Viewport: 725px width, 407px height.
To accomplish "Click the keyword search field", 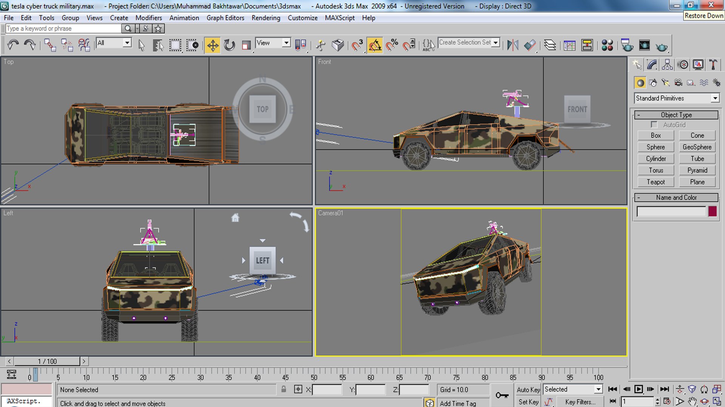I will (63, 28).
